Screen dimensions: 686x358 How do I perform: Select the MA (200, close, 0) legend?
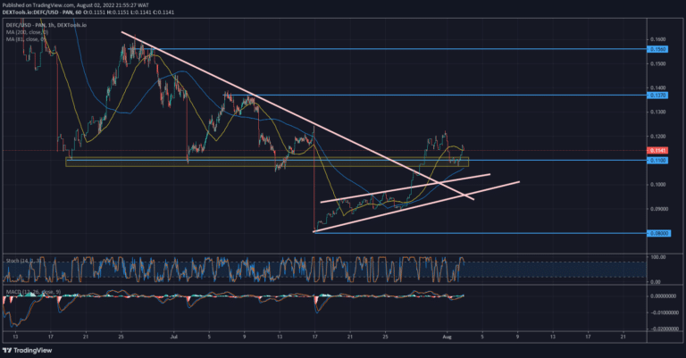point(27,32)
